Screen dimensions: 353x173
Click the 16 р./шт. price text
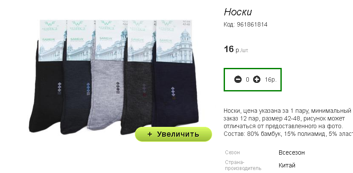[x=236, y=49]
